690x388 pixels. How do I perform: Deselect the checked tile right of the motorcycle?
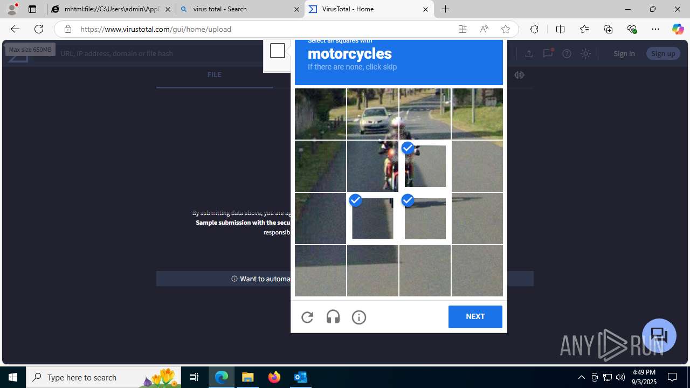coord(425,166)
